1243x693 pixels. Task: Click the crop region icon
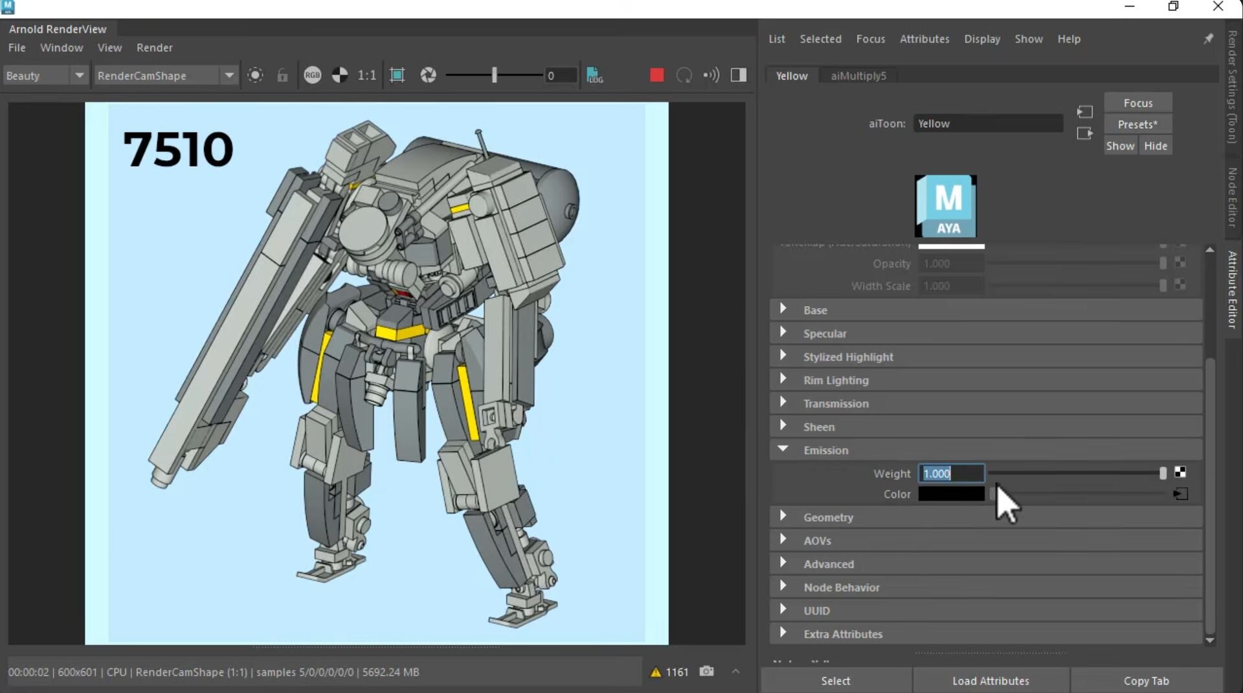click(397, 75)
